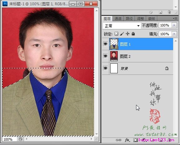This screenshot has height=145, width=180.
Task: Add a layer mask with mask icon
Action: tap(135, 140)
